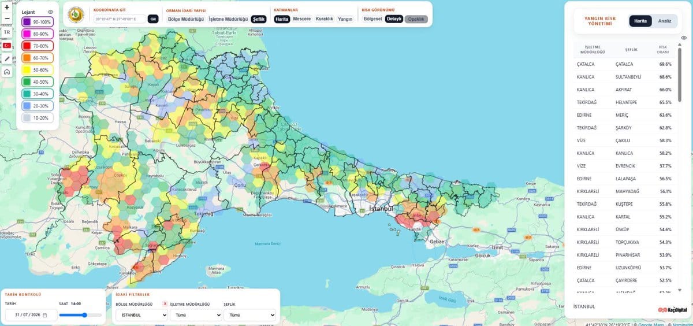Click the forestry directorate logo emblem
The width and height of the screenshot is (693, 326).
tap(76, 15)
